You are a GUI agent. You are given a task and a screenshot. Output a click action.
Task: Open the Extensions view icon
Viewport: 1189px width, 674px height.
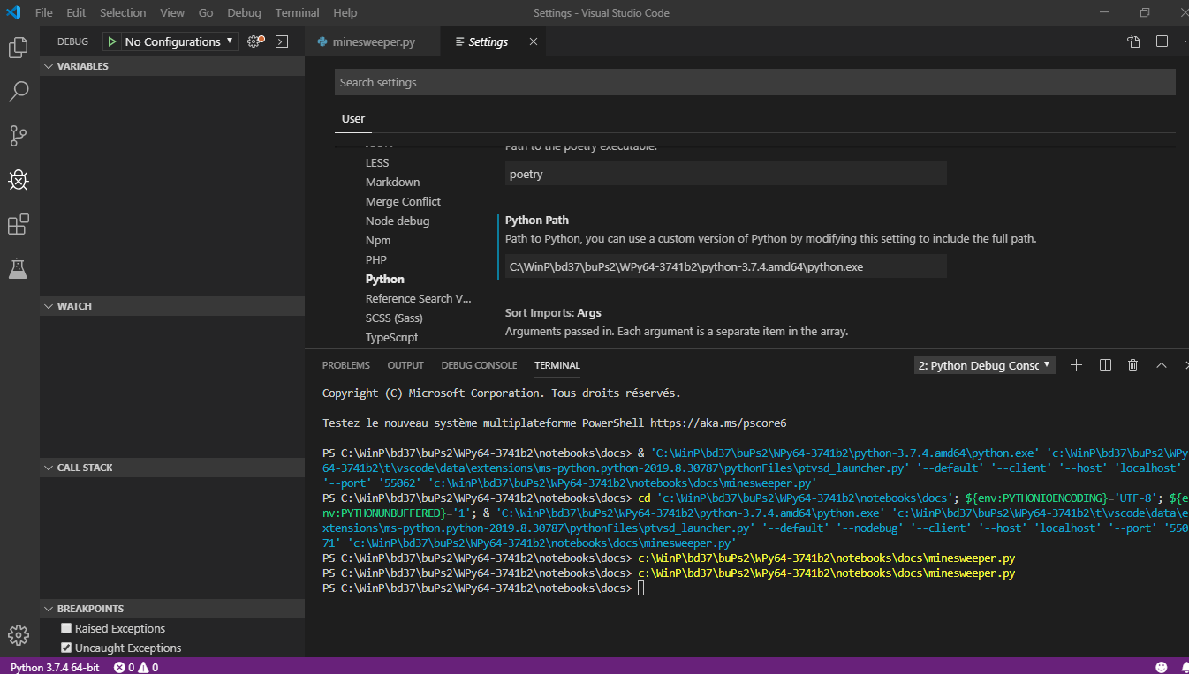pos(18,225)
